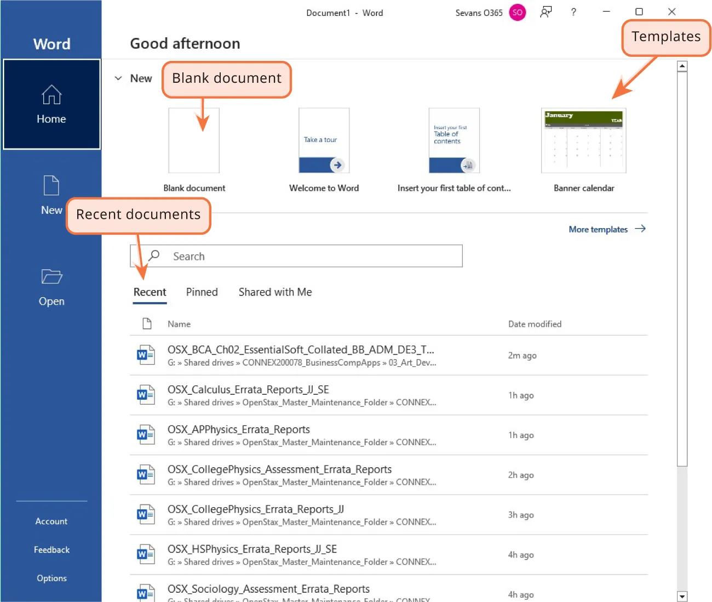
Task: Create a new Blank document
Action: (194, 140)
